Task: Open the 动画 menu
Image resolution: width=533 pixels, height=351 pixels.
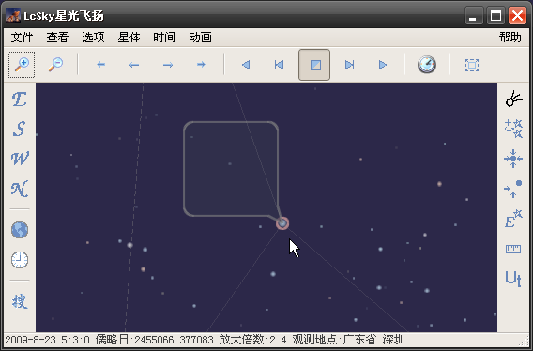Action: [200, 38]
